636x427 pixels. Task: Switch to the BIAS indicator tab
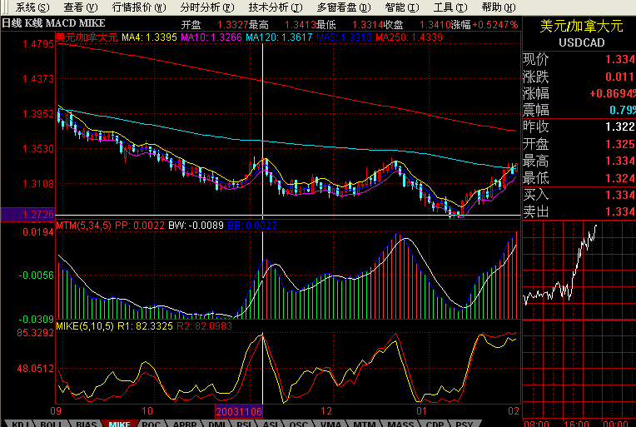click(87, 424)
